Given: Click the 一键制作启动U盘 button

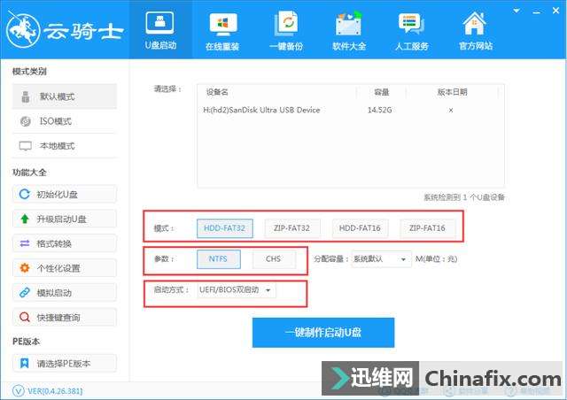Looking at the screenshot, I should coord(323,333).
